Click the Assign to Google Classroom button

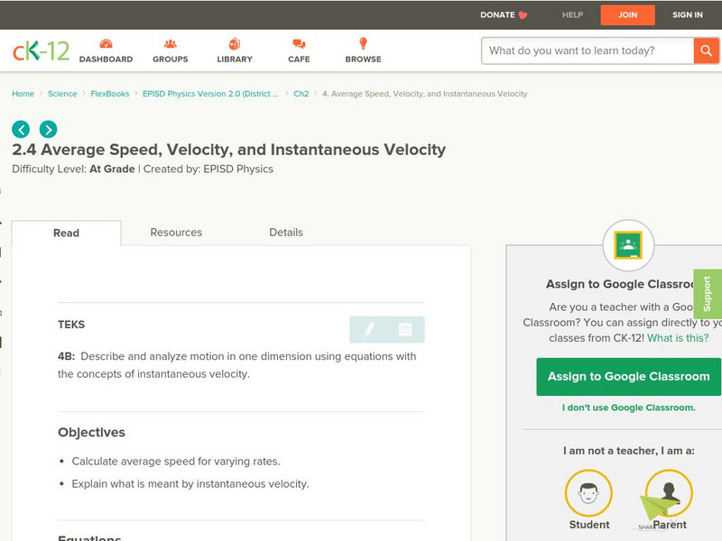point(629,376)
